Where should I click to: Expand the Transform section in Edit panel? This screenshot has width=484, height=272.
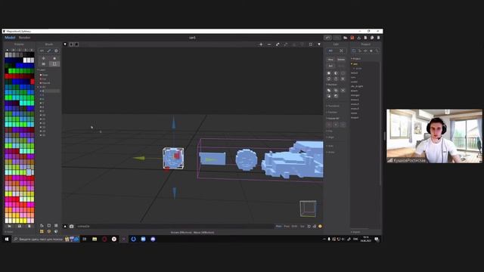pyautogui.click(x=333, y=106)
